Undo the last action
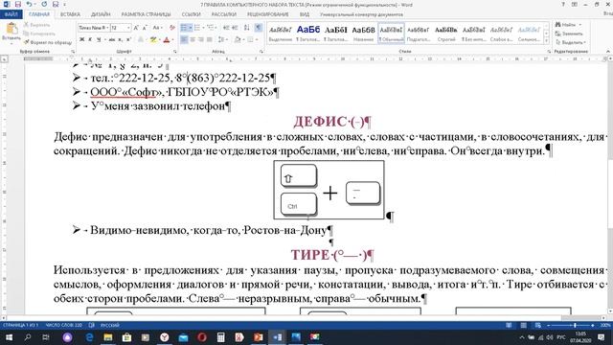 click(x=30, y=4)
